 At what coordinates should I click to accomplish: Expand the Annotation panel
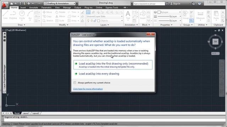[131, 25]
